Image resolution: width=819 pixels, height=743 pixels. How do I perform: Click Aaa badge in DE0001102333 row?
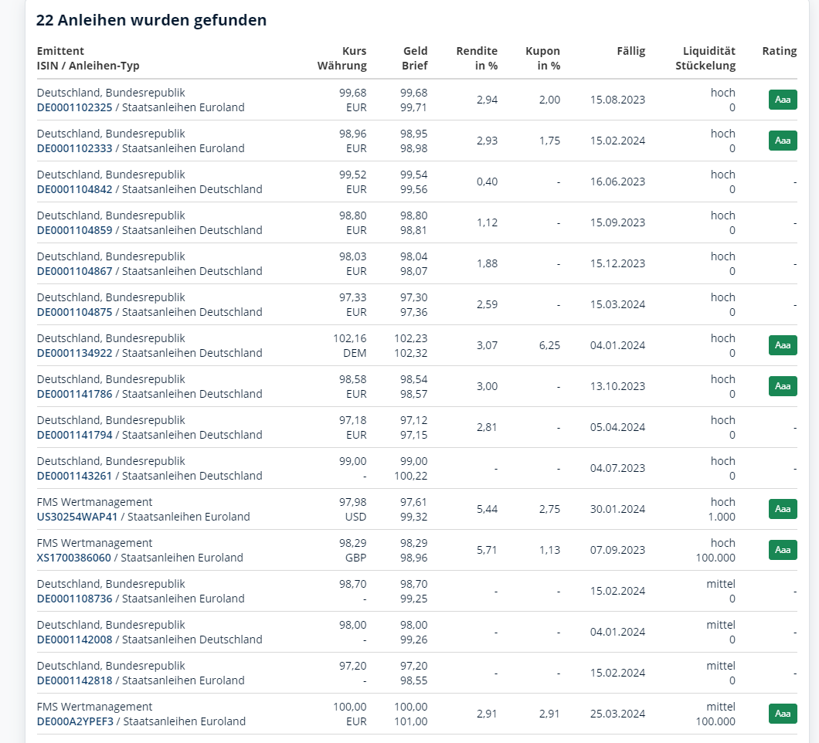pos(782,141)
